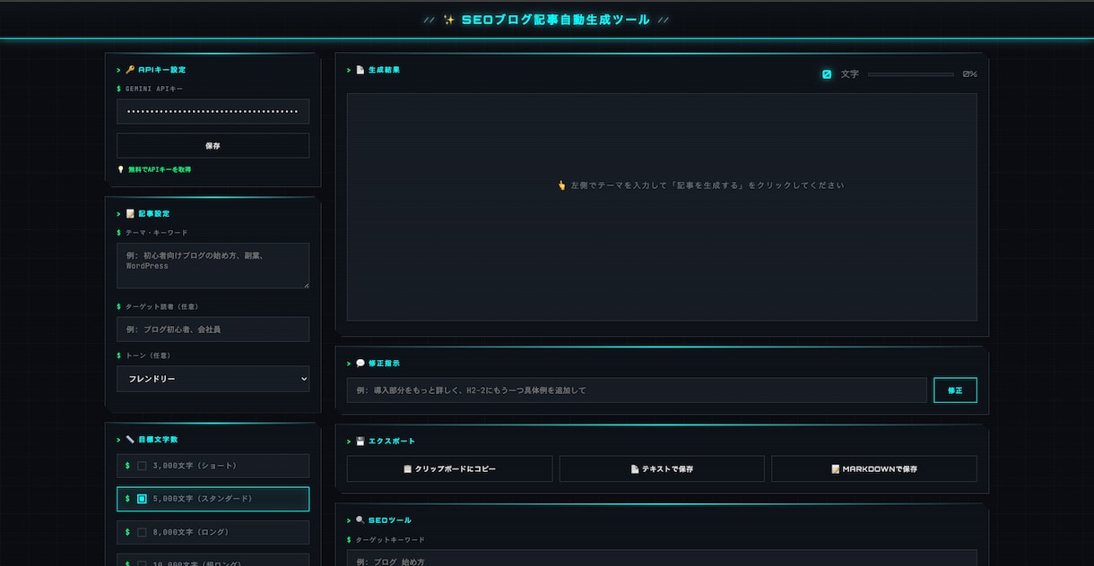Click the document icon beside 生成結果

pyautogui.click(x=360, y=70)
